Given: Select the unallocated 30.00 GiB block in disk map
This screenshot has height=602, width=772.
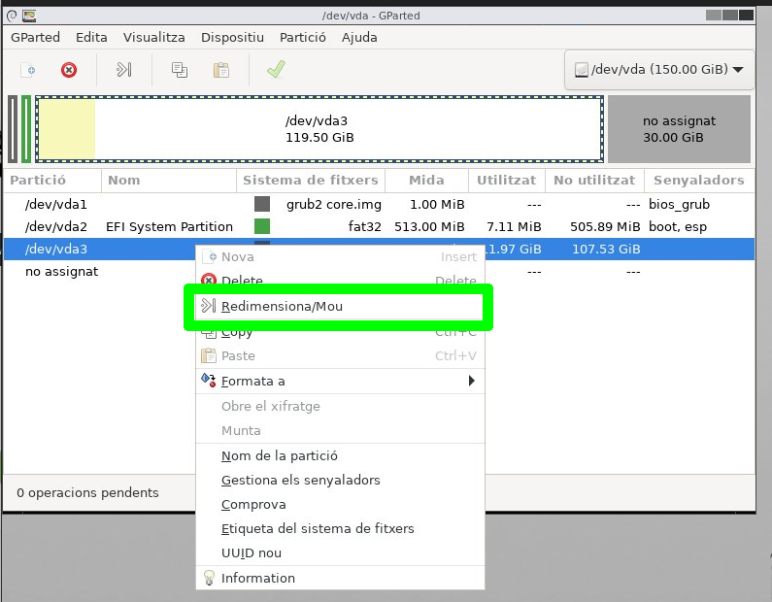Looking at the screenshot, I should [679, 129].
